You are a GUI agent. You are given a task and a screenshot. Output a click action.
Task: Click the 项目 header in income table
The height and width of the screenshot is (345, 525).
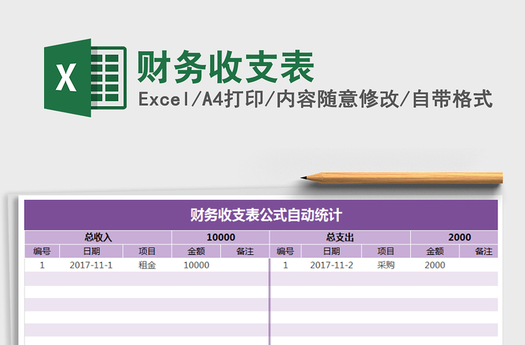click(x=147, y=251)
